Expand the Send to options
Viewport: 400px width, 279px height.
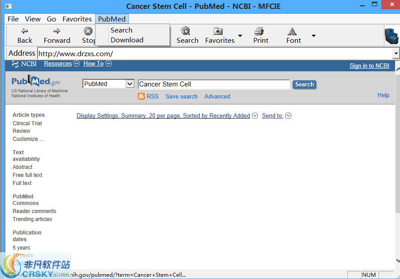pos(288,115)
